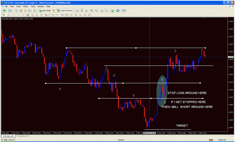Draw a vertical line tool
Image resolution: width=235 pixels, height=142 pixels.
[14, 15]
